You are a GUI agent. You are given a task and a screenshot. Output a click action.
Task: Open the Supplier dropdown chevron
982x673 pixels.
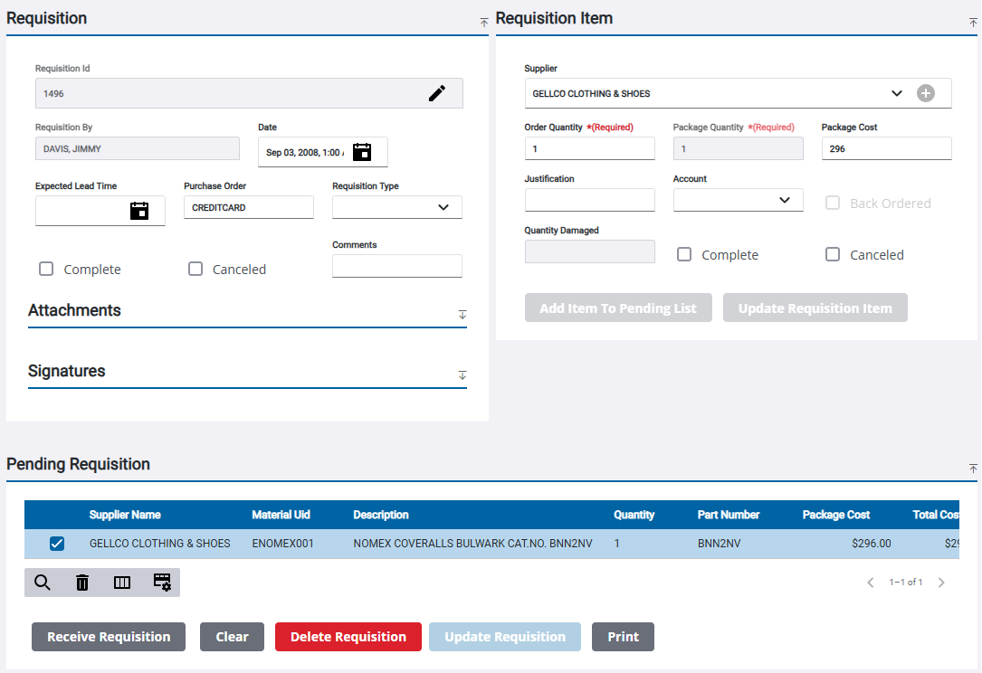click(897, 92)
